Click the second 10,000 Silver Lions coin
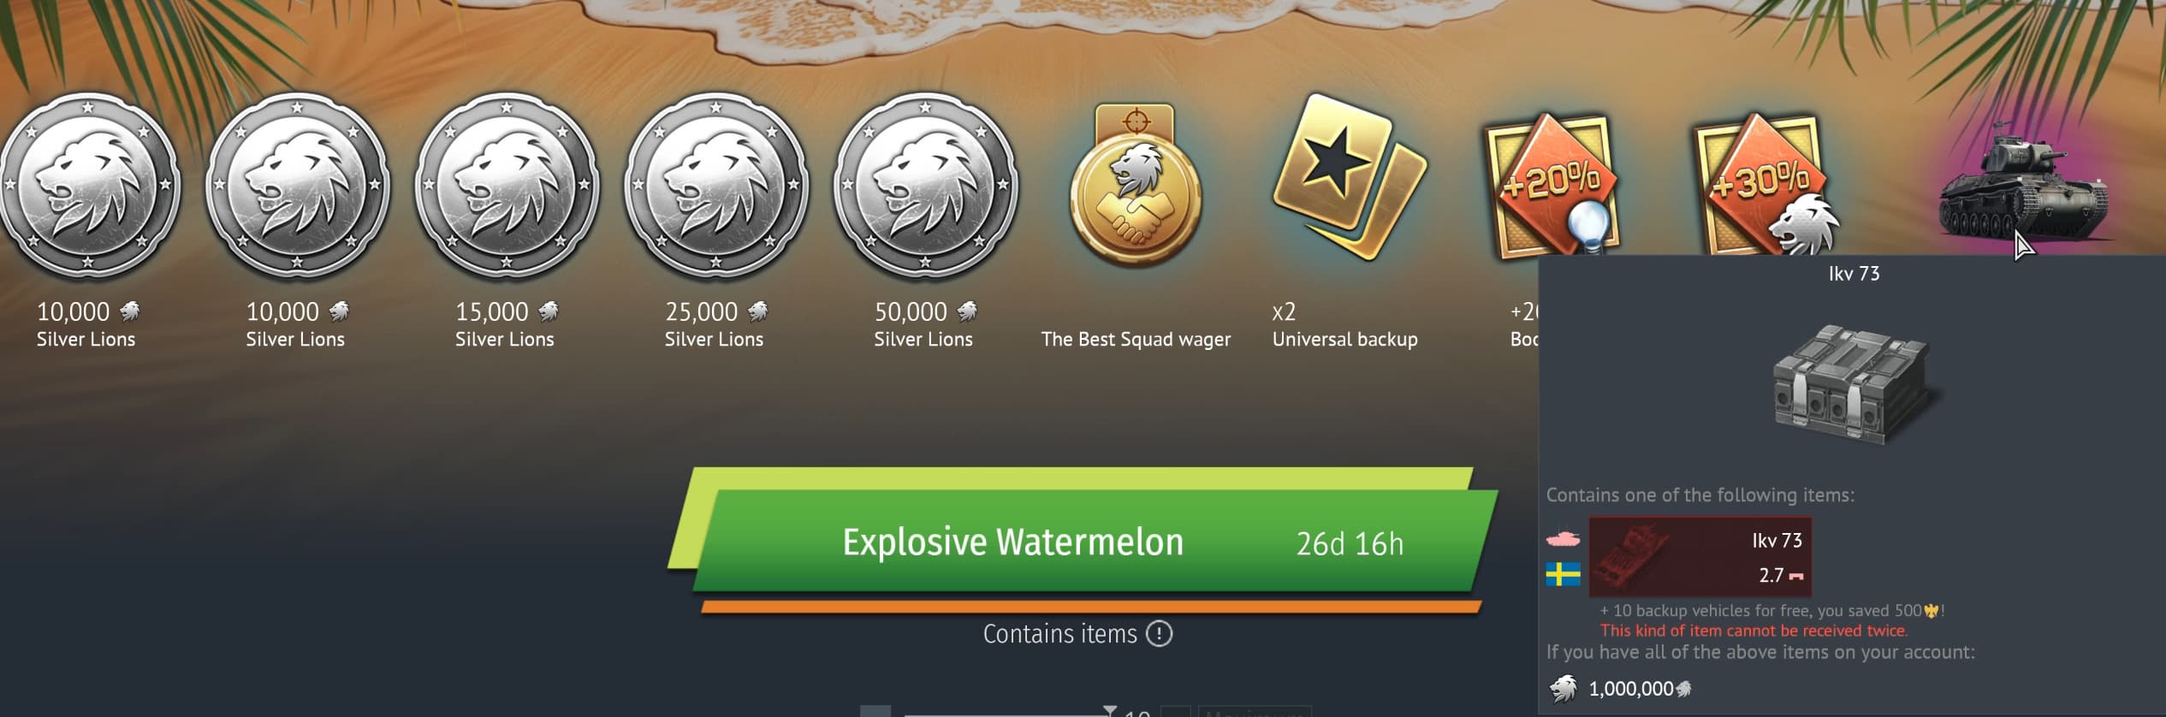Image resolution: width=2166 pixels, height=717 pixels. pos(297,187)
